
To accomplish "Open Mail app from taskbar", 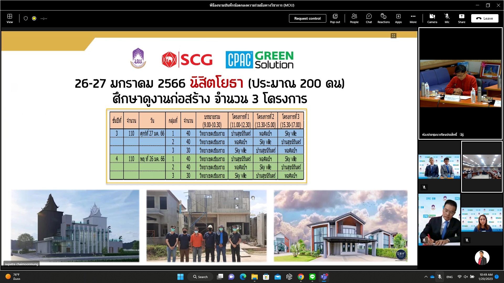I will [x=277, y=277].
